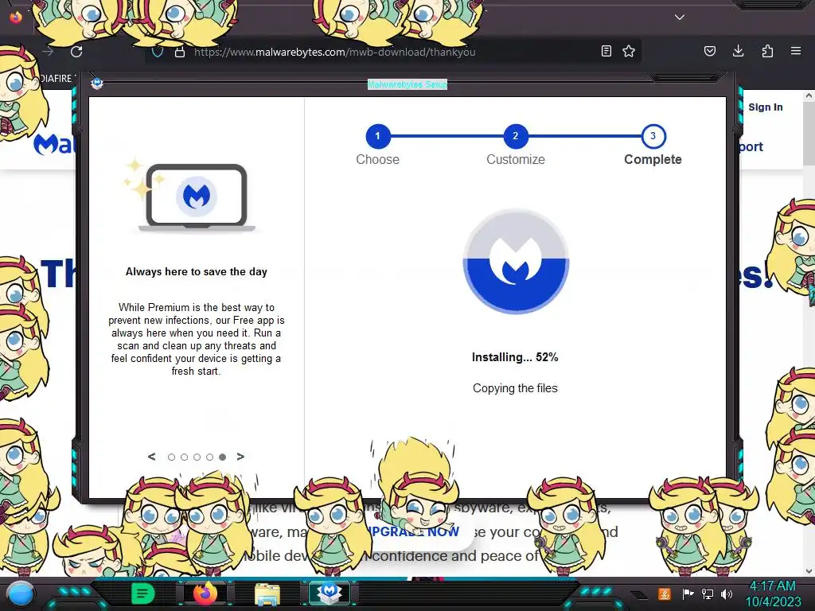The height and width of the screenshot is (611, 815).
Task: Click the page scrollbar down arrow
Action: tap(809, 571)
